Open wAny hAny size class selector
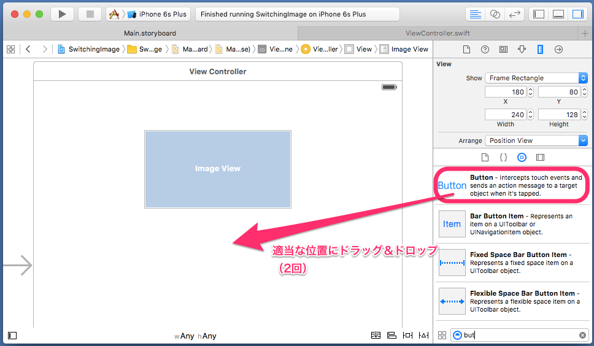This screenshot has width=594, height=346. 195,336
